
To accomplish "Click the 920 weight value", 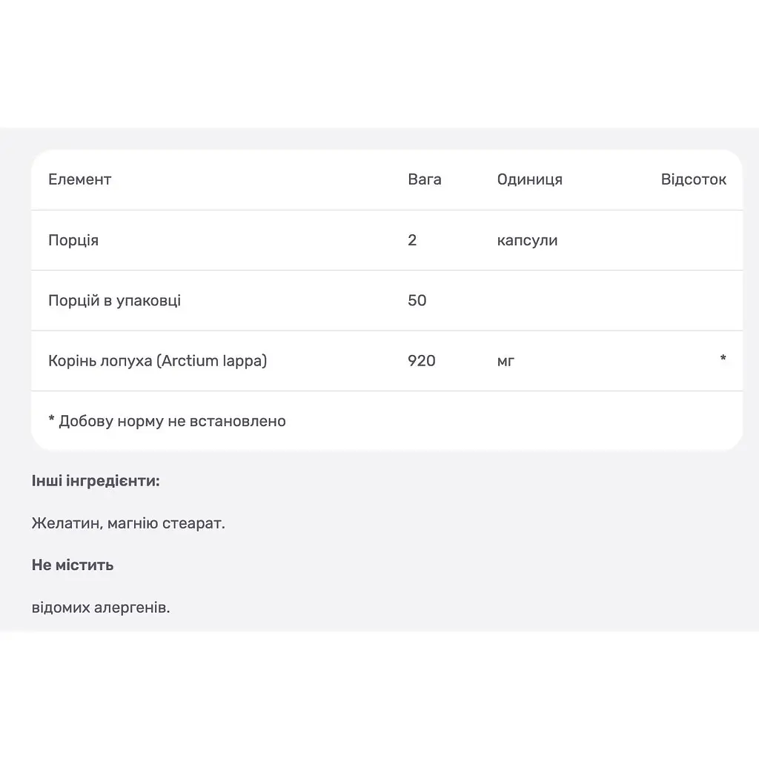I will click(421, 361).
